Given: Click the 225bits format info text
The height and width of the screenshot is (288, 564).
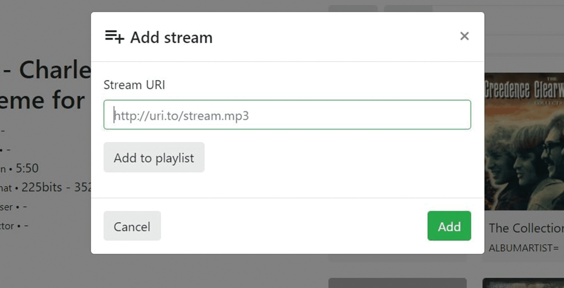Looking at the screenshot, I should pos(41,187).
